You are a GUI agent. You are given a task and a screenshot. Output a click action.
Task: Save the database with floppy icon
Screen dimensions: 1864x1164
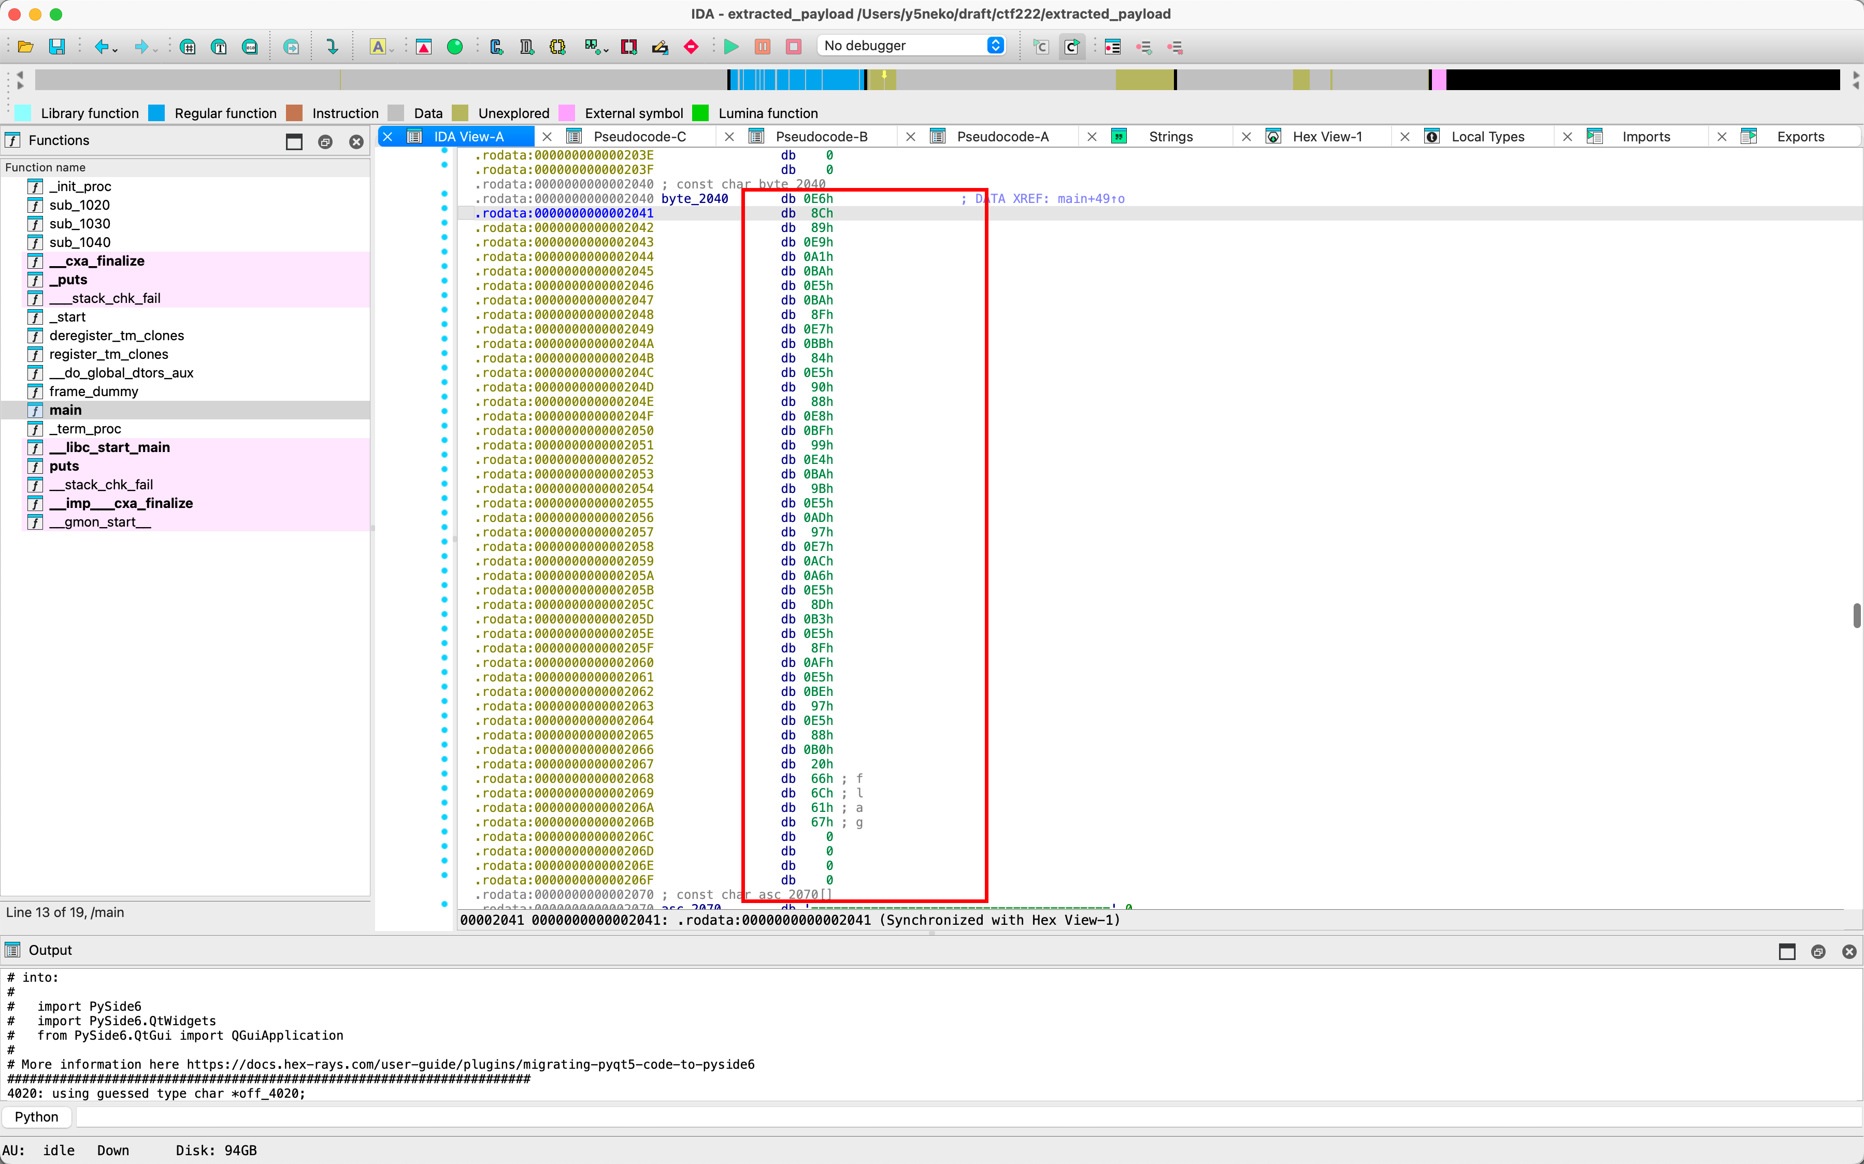tap(57, 47)
